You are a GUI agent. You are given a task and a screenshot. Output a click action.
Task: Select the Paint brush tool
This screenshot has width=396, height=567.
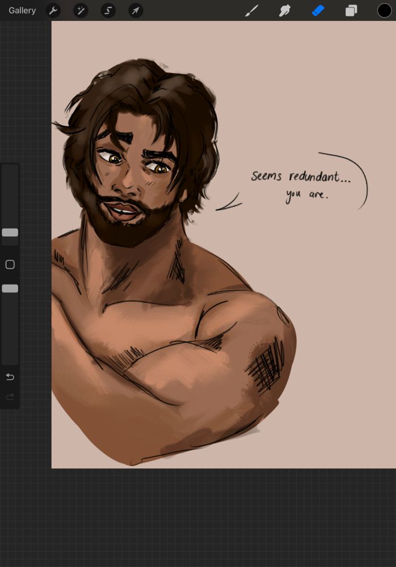point(251,10)
